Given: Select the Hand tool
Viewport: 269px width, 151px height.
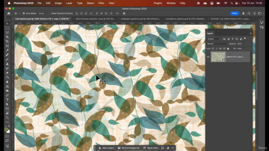Looking at the screenshot, I should tap(7, 113).
